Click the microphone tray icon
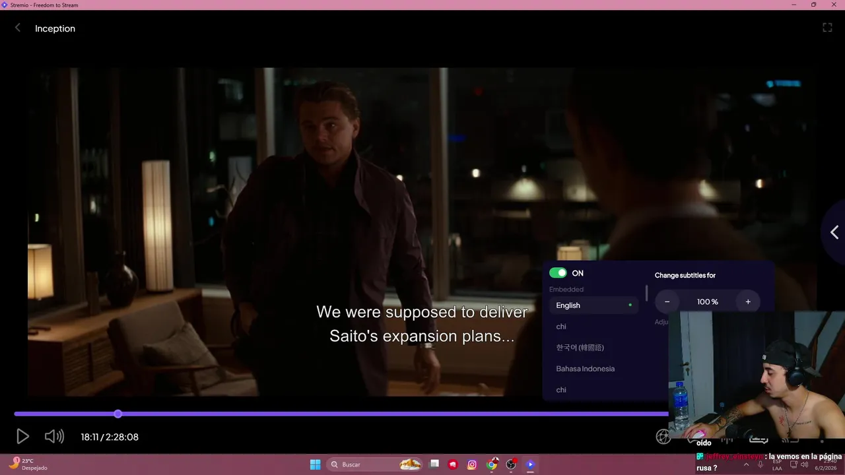The image size is (845, 475). (x=760, y=464)
